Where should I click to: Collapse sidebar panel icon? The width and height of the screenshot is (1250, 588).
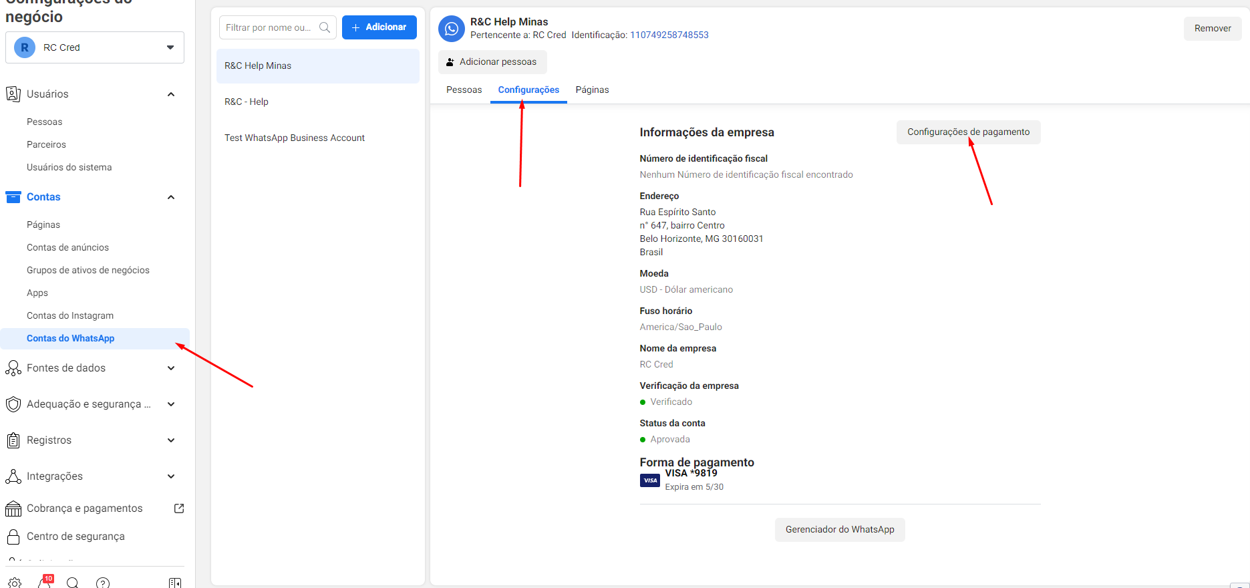pyautogui.click(x=175, y=583)
